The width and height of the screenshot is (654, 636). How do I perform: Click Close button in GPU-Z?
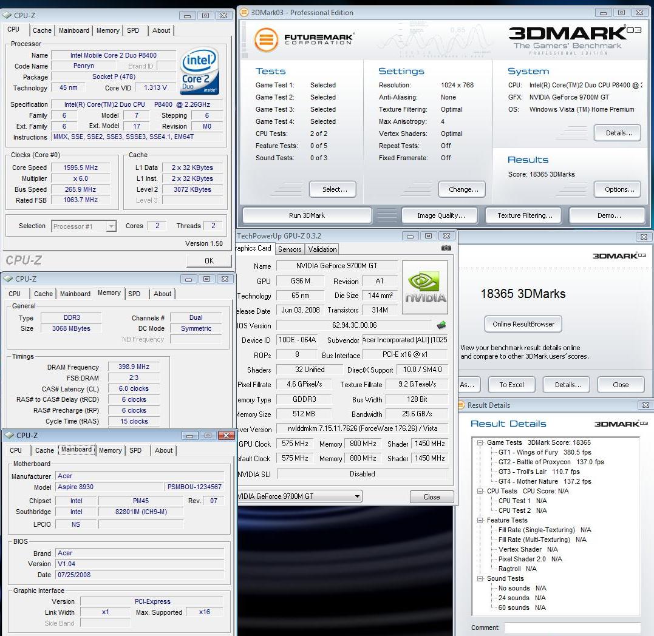[432, 497]
